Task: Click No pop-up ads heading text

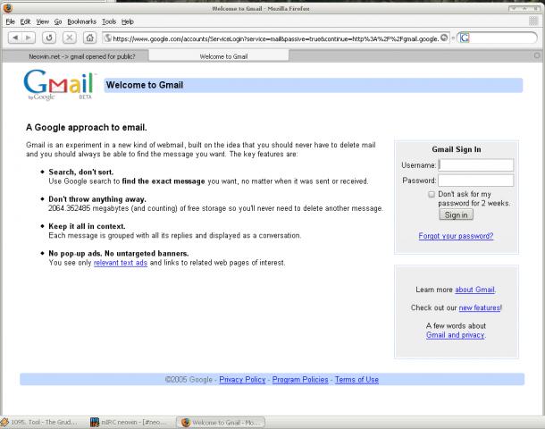Action: tap(119, 254)
